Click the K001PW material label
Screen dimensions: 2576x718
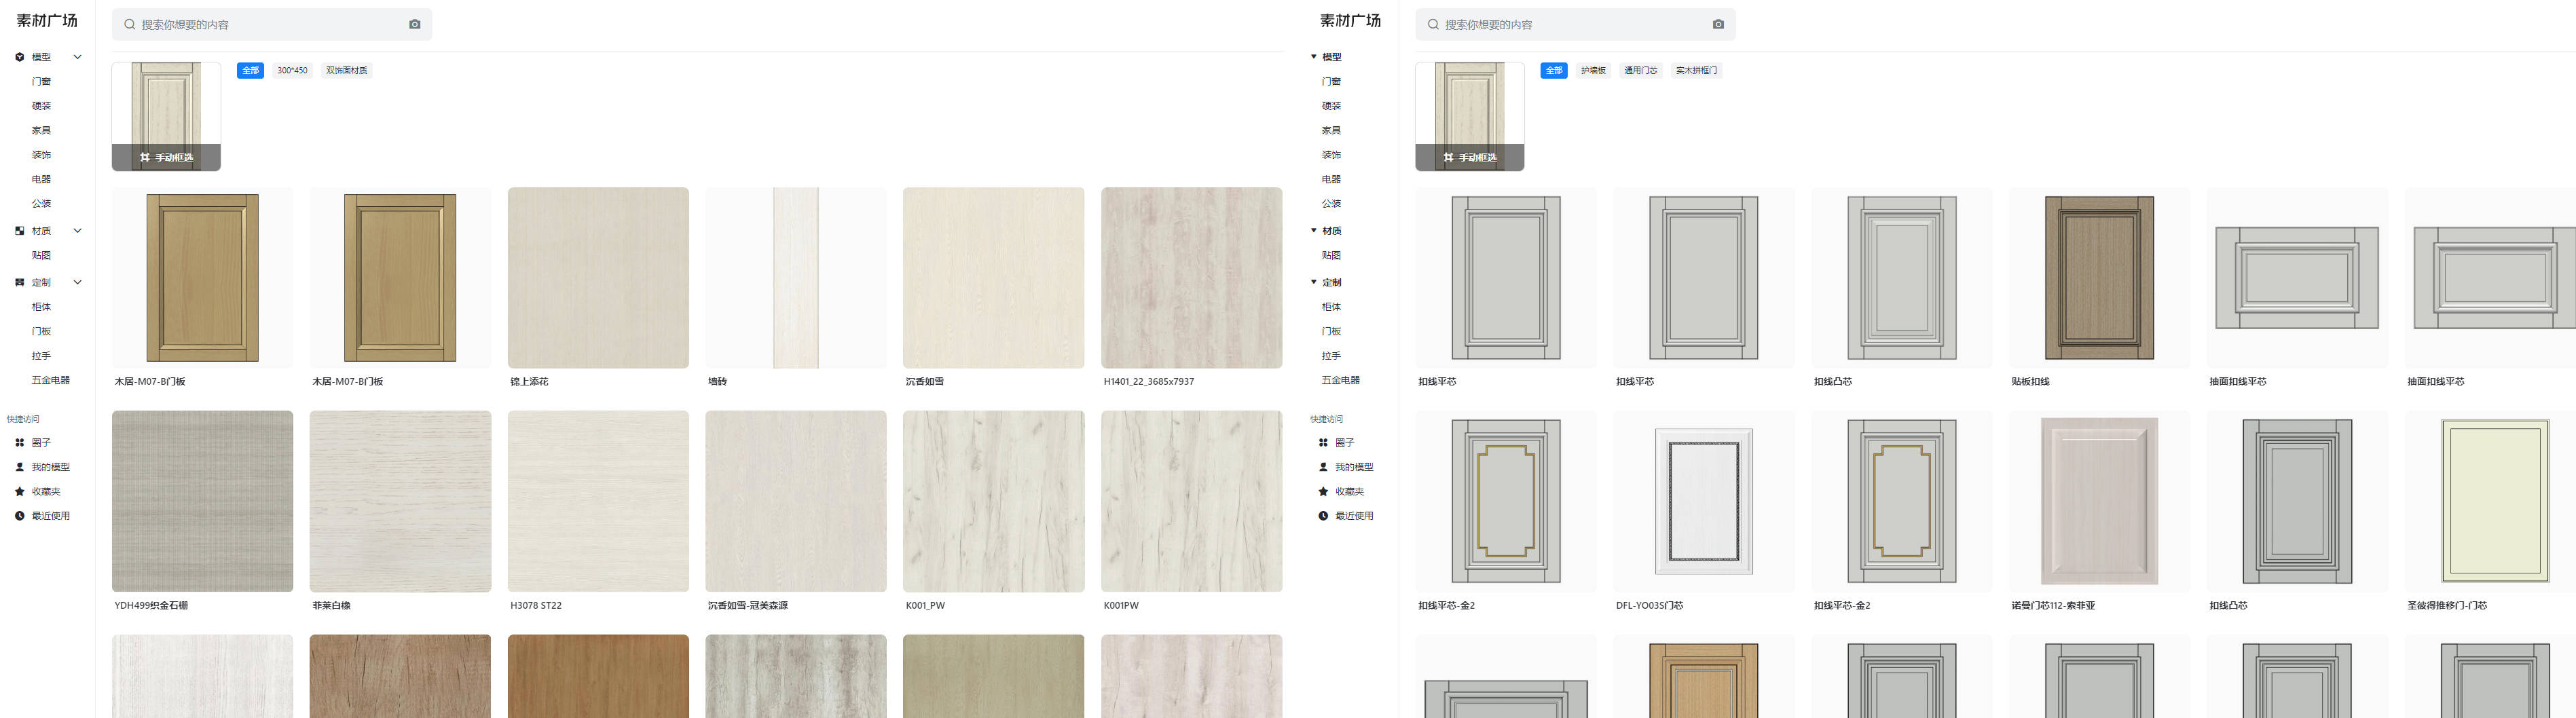tap(1121, 606)
